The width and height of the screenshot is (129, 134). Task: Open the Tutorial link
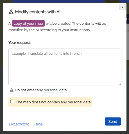coord(38,124)
